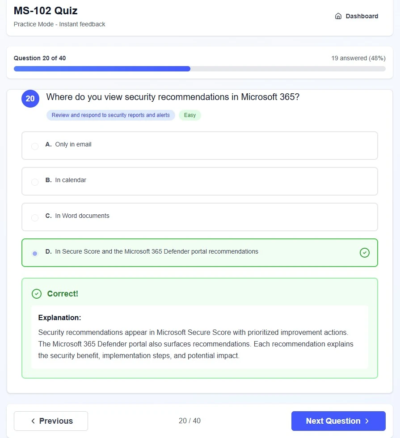Select radio button for answer C

click(x=35, y=217)
